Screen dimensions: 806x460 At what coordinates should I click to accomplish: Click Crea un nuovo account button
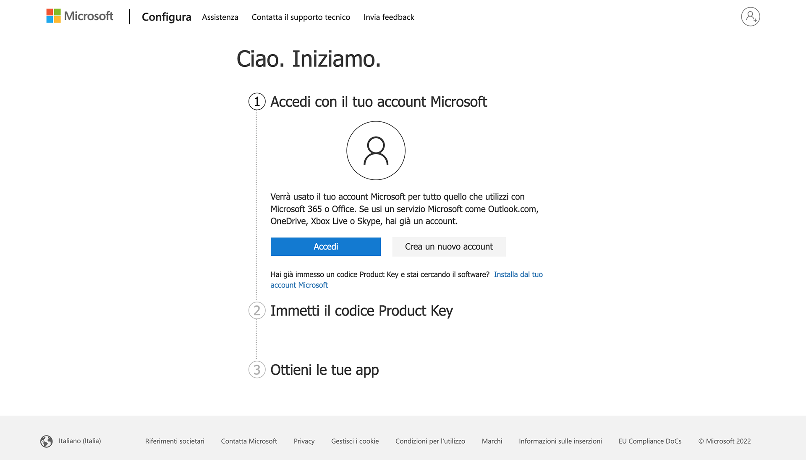pyautogui.click(x=449, y=247)
